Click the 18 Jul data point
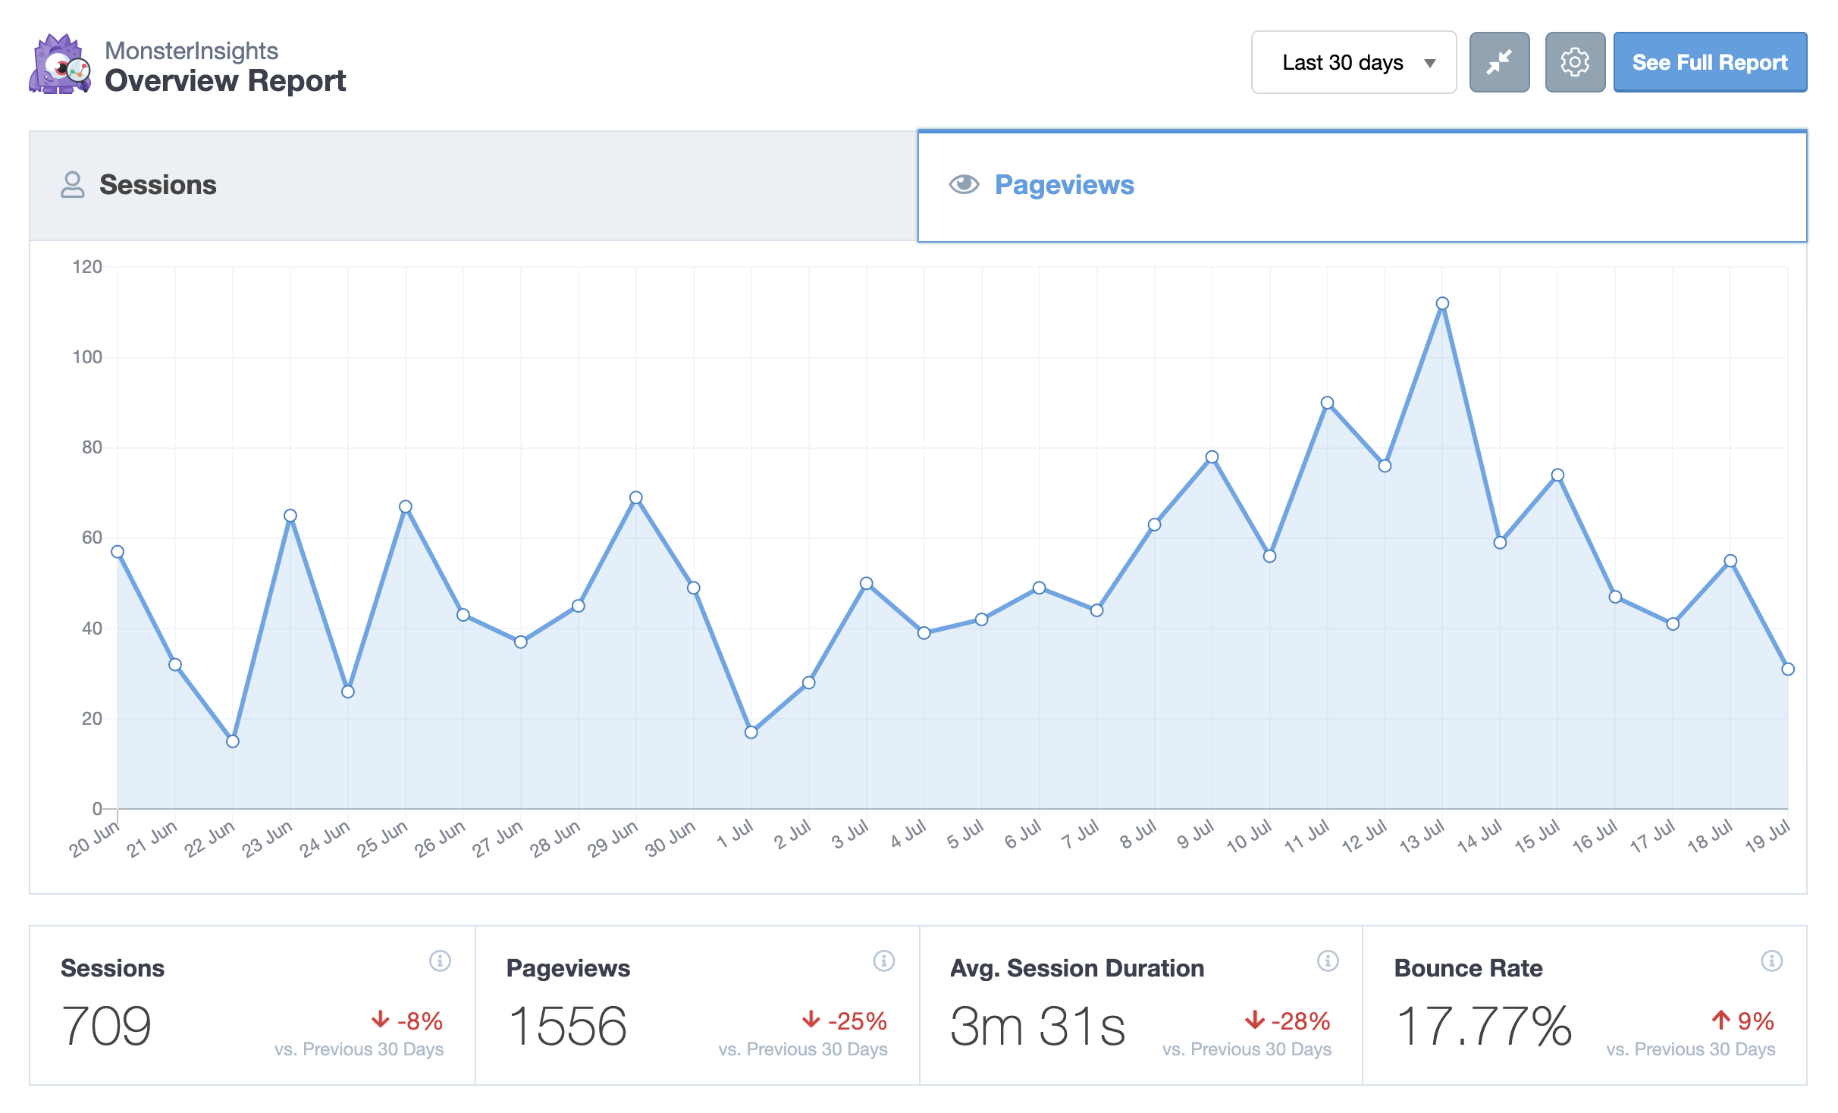The width and height of the screenshot is (1838, 1113). [1730, 561]
